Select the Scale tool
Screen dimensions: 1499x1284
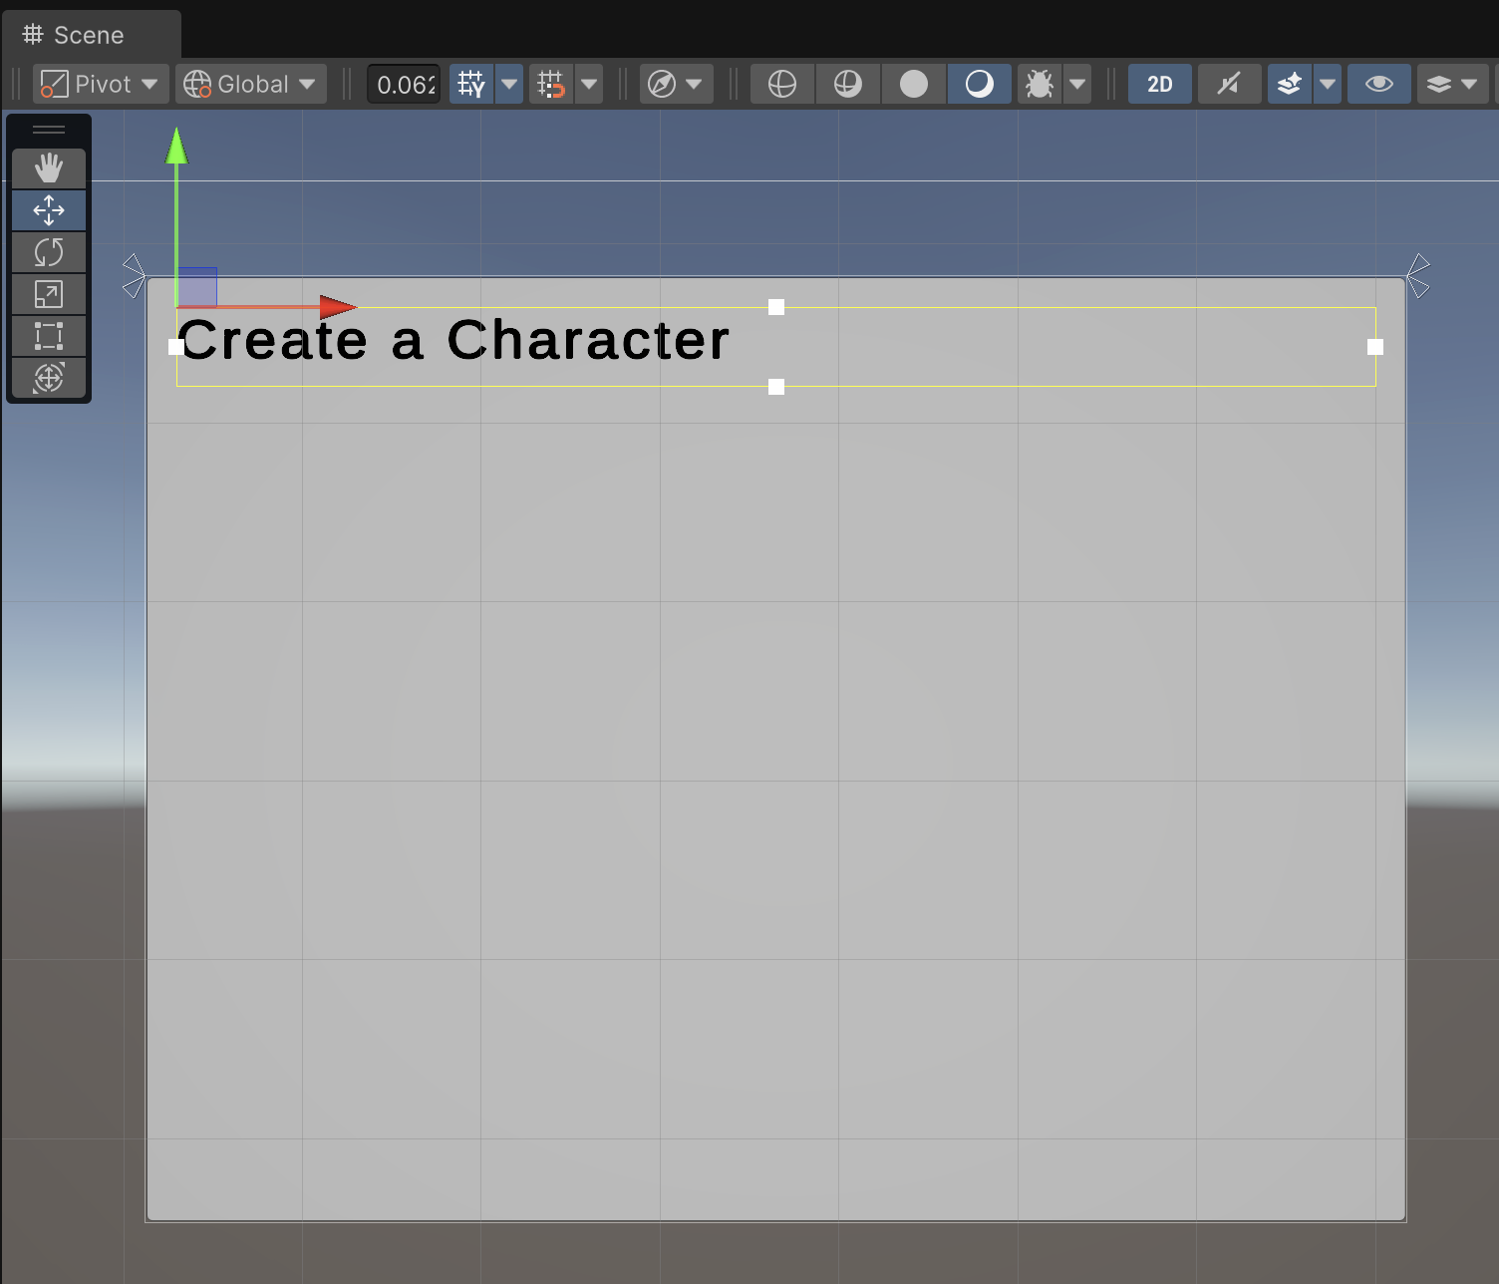[x=48, y=294]
